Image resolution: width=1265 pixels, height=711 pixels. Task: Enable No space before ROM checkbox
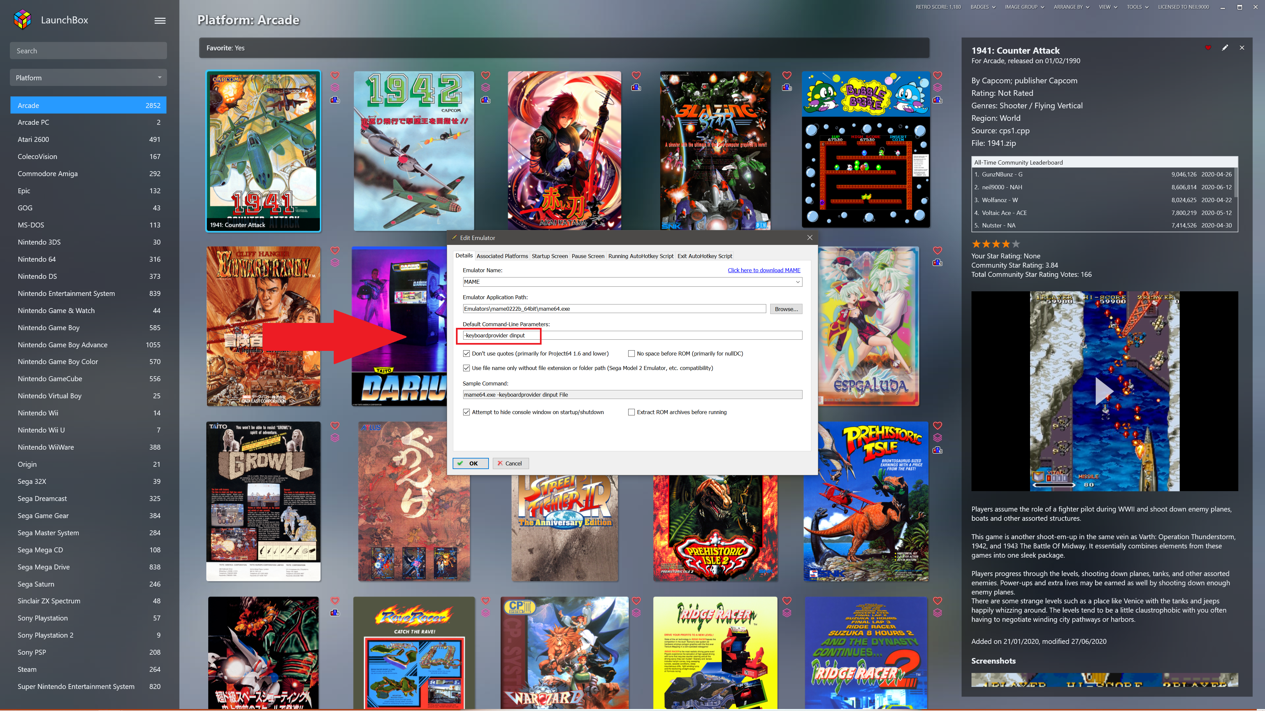pyautogui.click(x=632, y=353)
